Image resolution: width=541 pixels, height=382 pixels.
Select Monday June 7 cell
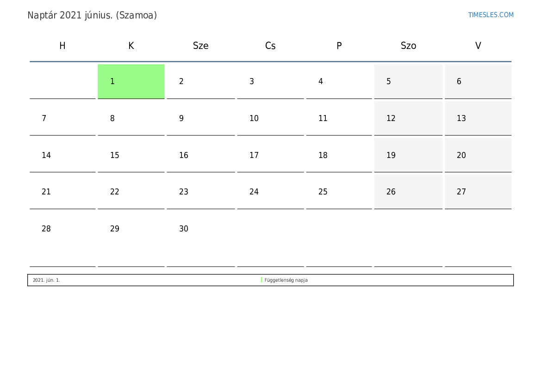(x=62, y=118)
